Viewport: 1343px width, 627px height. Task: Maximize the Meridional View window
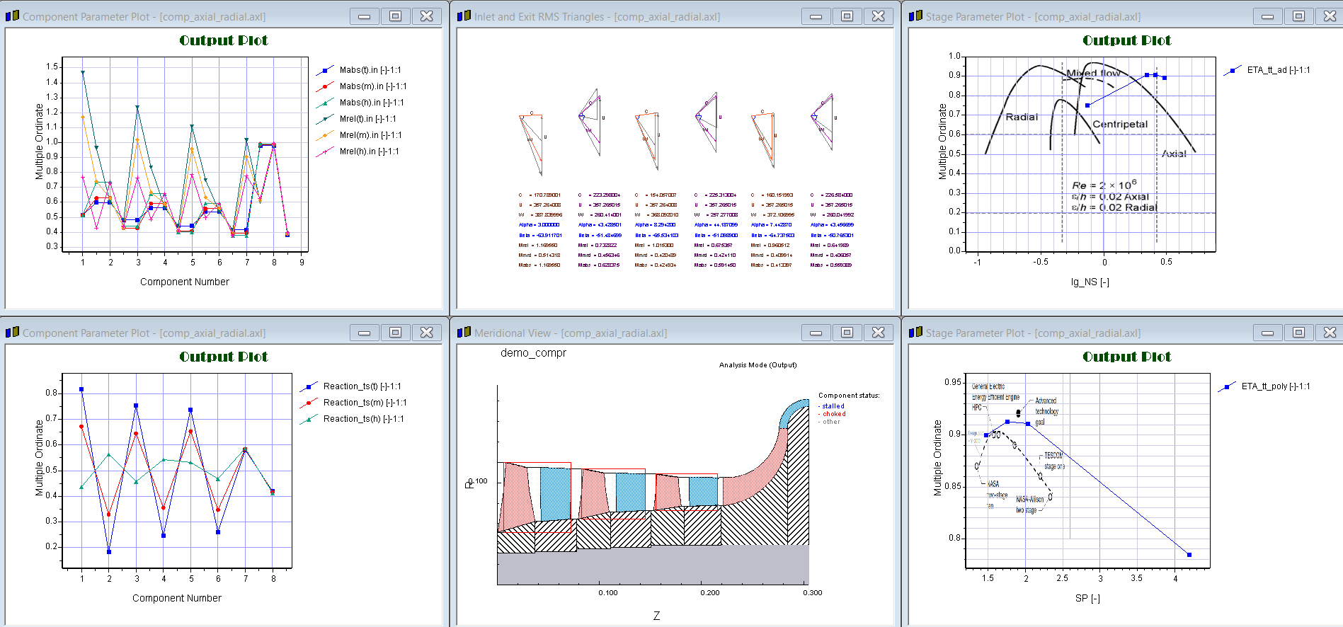coord(847,332)
